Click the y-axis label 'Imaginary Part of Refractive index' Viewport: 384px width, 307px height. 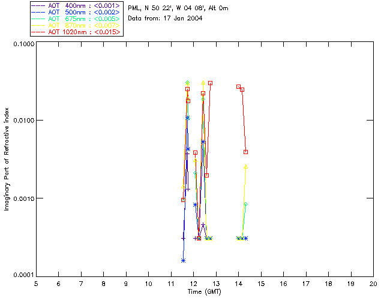(7, 159)
